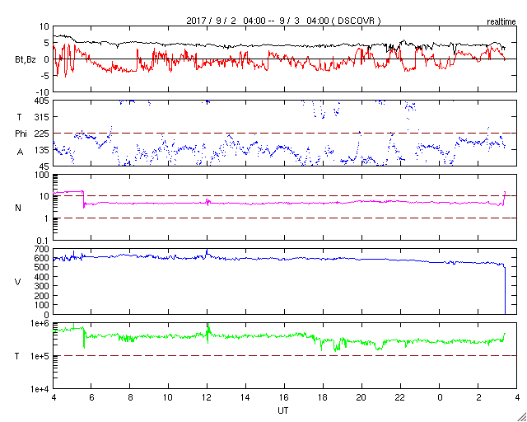
Task: Click the "V" velocity axis label
Action: [18, 282]
